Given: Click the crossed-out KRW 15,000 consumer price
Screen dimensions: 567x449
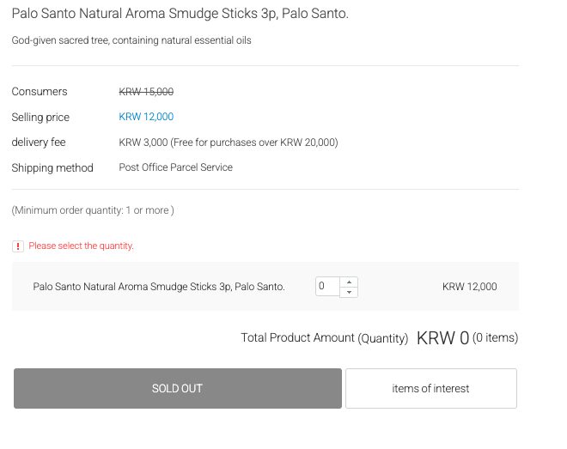Looking at the screenshot, I should (x=146, y=92).
